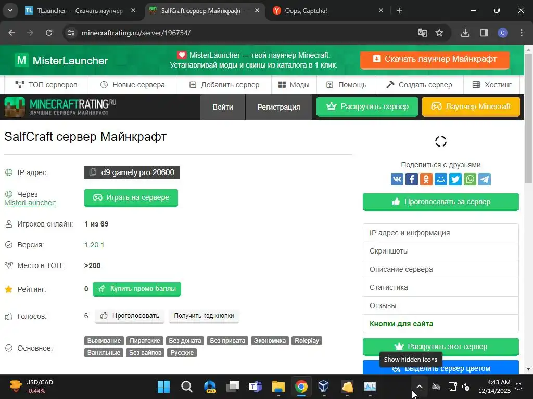Copy the server IP address d9.gamely.pro:20600
Screen dimensions: 533x399
click(x=132, y=172)
